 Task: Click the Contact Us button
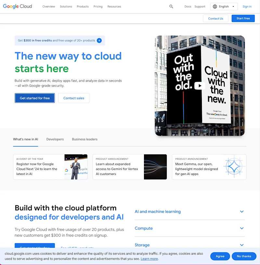pyautogui.click(x=215, y=19)
